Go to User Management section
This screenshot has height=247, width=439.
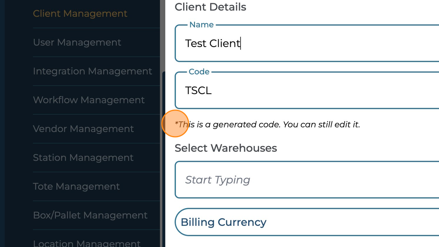tap(77, 42)
